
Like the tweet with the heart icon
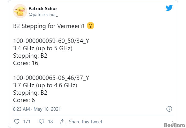pos(17,122)
